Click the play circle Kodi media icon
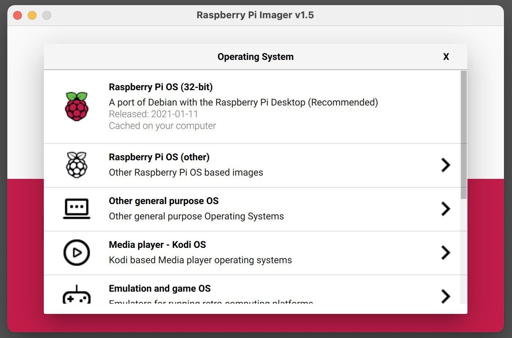Screen dimensions: 512x338 tap(77, 253)
